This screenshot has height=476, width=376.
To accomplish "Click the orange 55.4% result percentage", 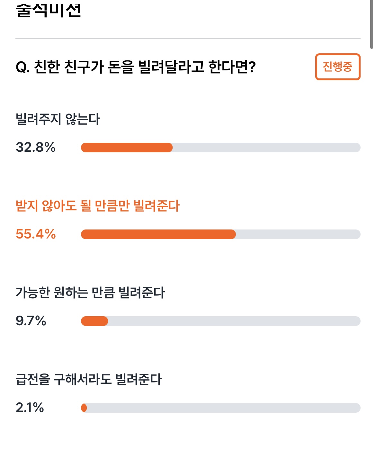I will click(36, 234).
